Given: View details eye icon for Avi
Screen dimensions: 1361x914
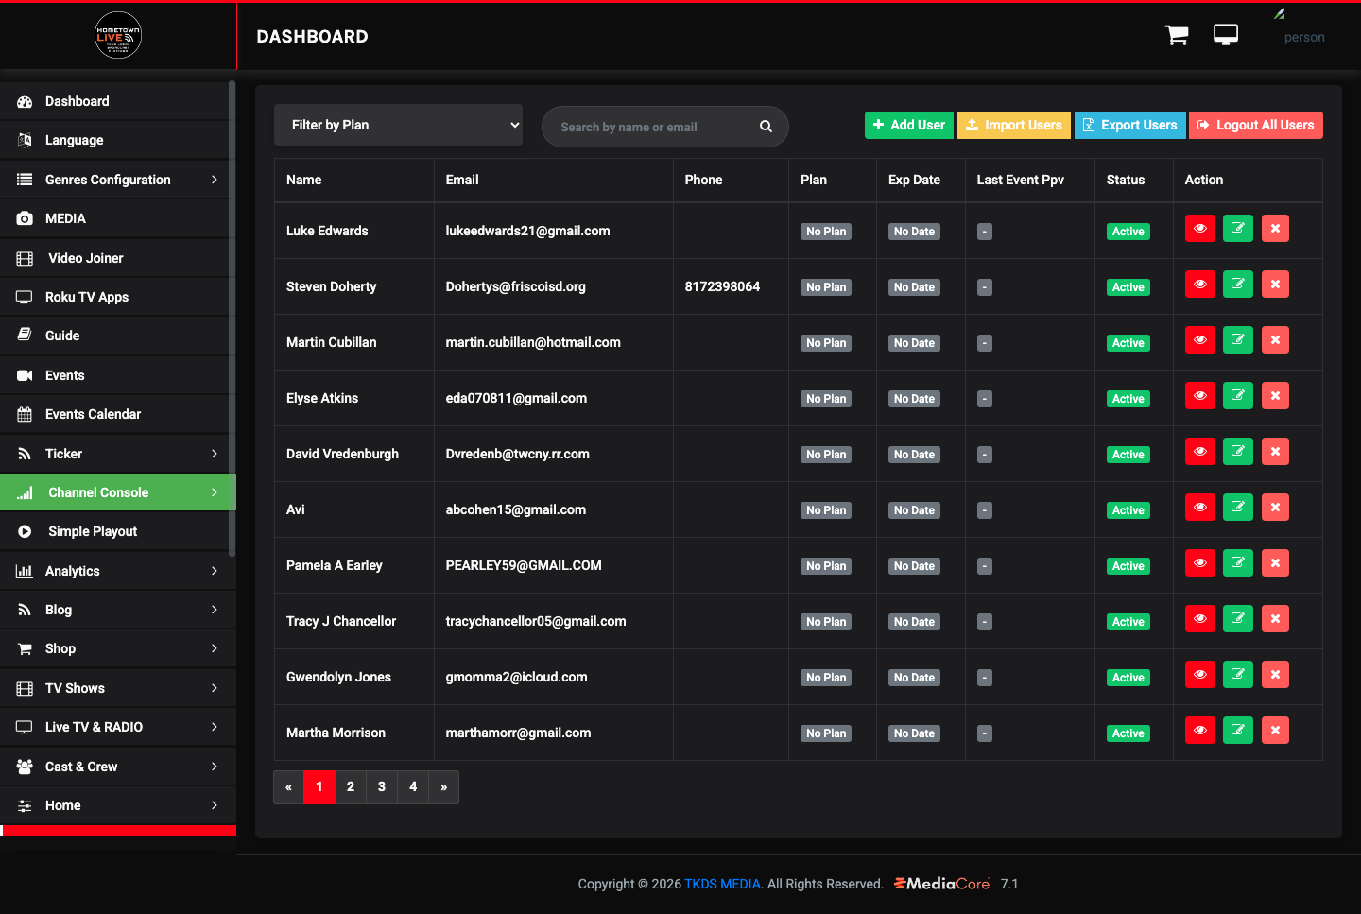Looking at the screenshot, I should pos(1200,508).
